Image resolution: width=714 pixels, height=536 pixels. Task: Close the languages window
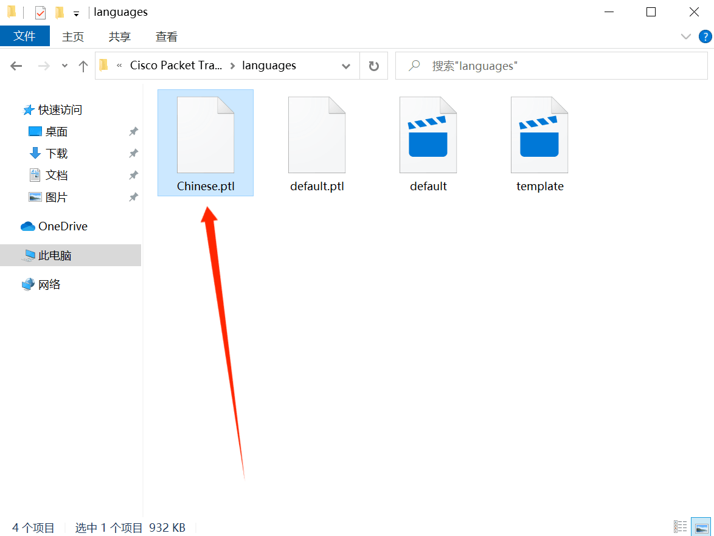694,12
